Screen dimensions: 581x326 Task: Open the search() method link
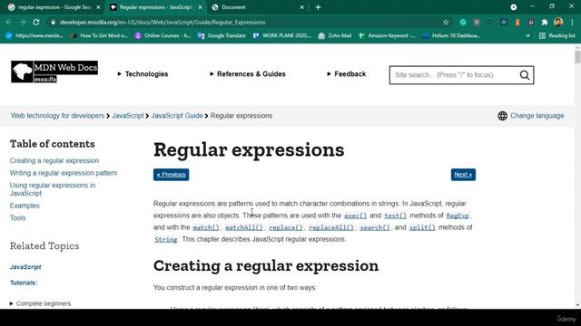[375, 227]
